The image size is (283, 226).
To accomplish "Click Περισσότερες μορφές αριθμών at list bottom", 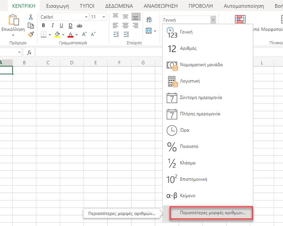I will tap(212, 213).
